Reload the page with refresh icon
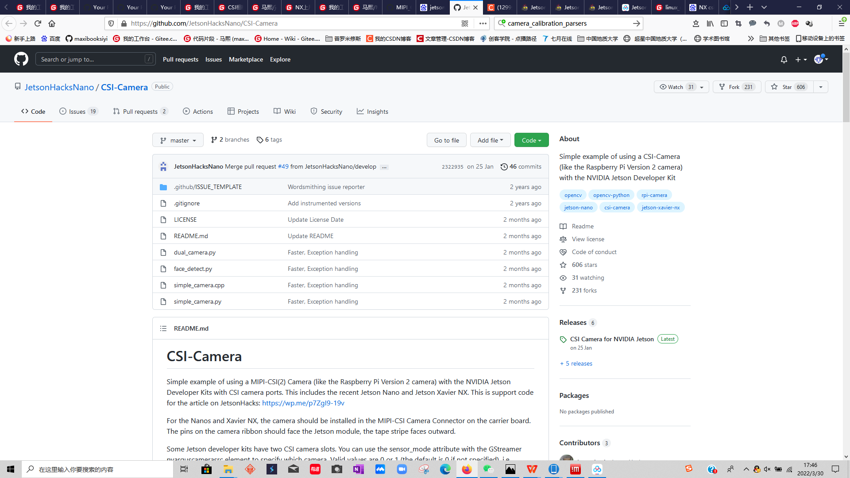The image size is (850, 478). pos(38,23)
